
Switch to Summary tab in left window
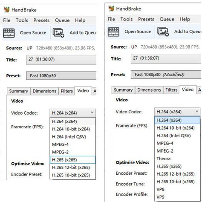point(19,91)
